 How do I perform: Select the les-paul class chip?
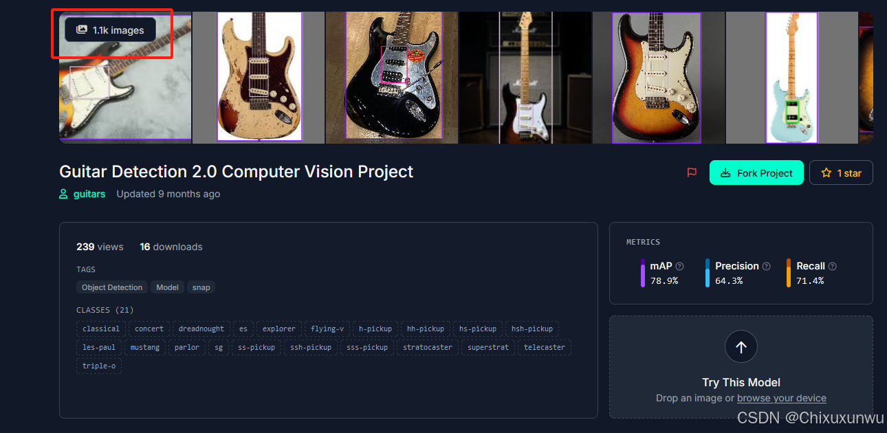(x=99, y=347)
